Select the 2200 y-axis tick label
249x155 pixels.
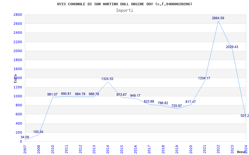tap(18, 42)
